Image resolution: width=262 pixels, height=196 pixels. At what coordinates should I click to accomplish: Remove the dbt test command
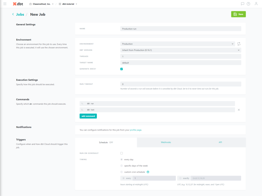[x=239, y=110]
